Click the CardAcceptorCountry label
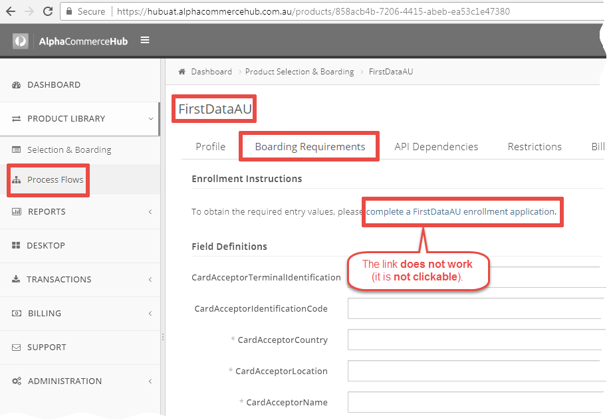607x420 pixels. 283,340
